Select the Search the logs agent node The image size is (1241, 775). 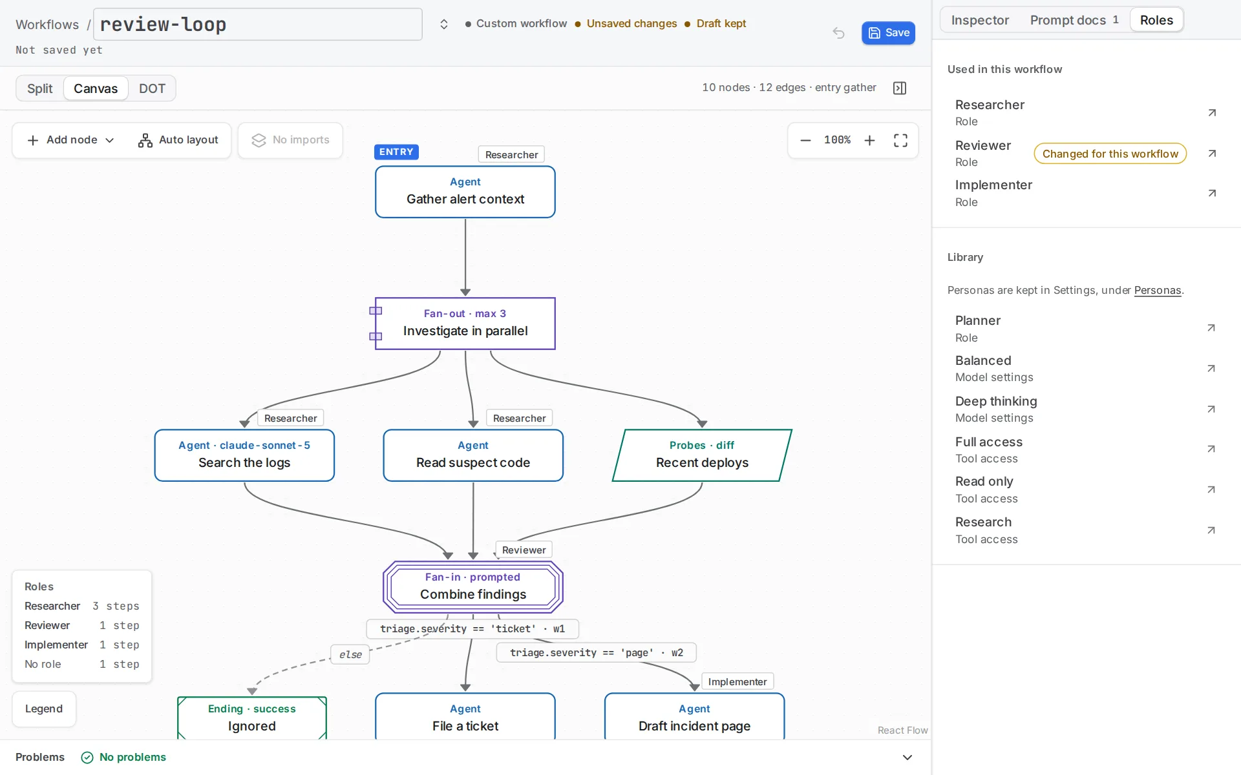coord(244,455)
